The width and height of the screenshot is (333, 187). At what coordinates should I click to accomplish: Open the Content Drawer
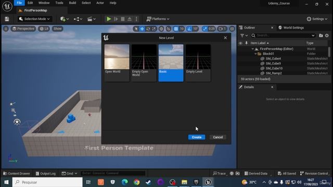(x=17, y=173)
